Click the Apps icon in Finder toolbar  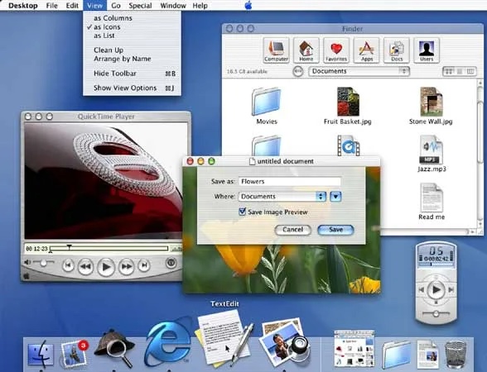[x=366, y=50]
